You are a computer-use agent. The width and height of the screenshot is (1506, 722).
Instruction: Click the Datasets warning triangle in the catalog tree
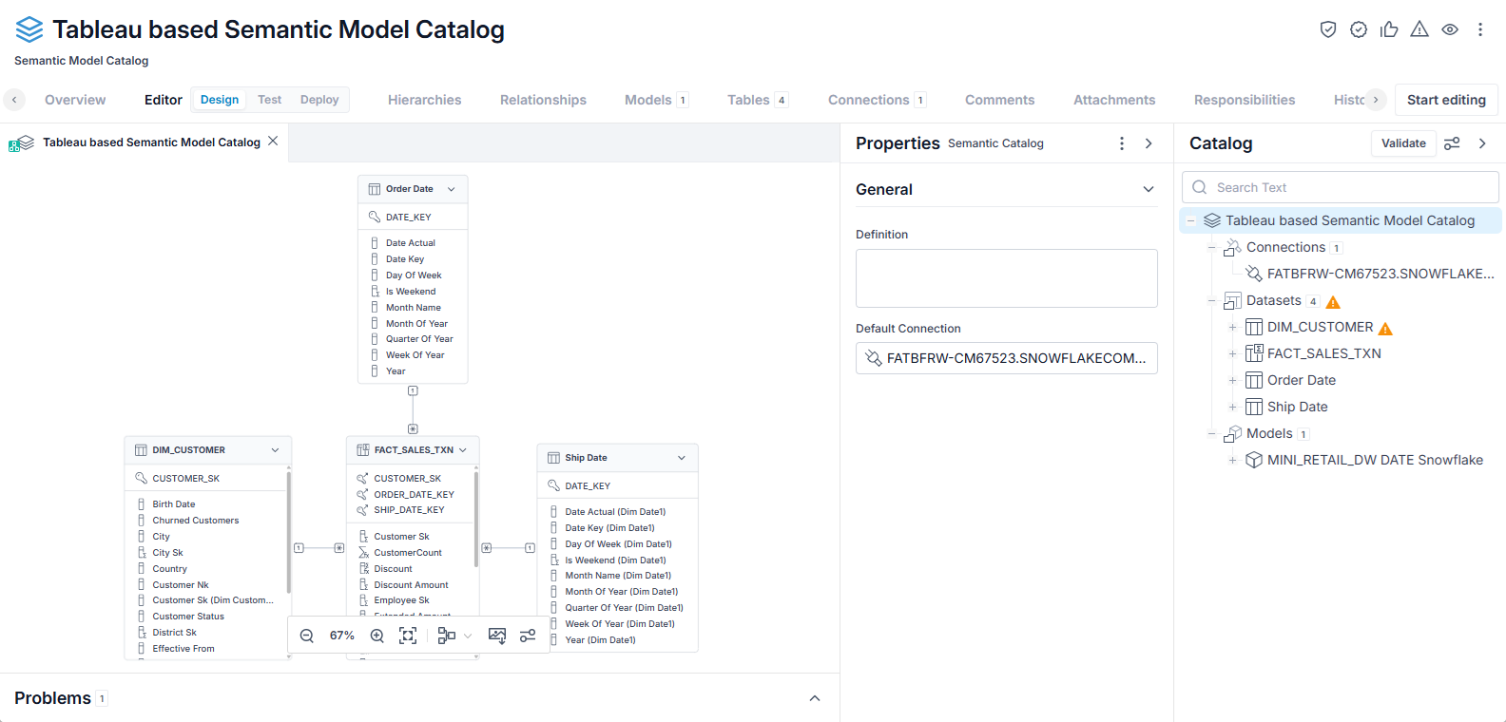[x=1333, y=302]
